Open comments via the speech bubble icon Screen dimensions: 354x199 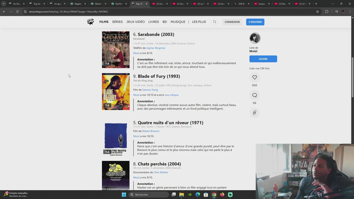point(254,95)
